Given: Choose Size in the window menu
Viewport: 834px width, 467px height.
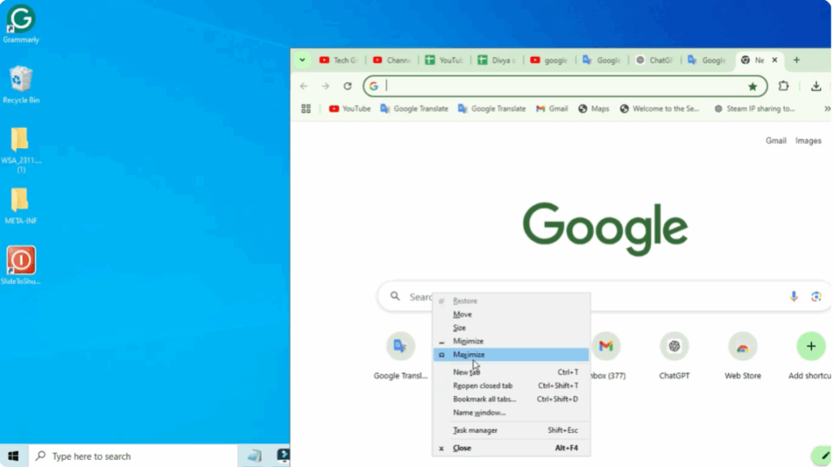Looking at the screenshot, I should click(511, 328).
